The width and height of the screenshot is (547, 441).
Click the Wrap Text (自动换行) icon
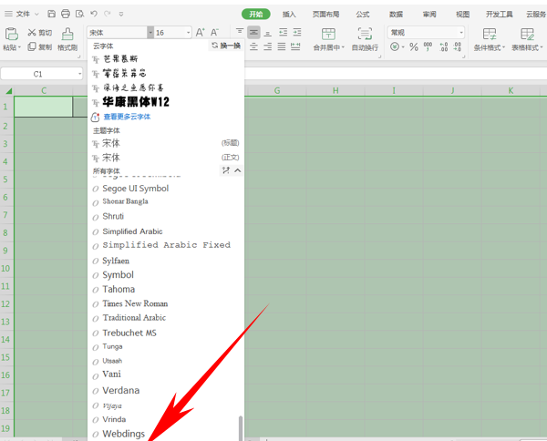(x=365, y=34)
